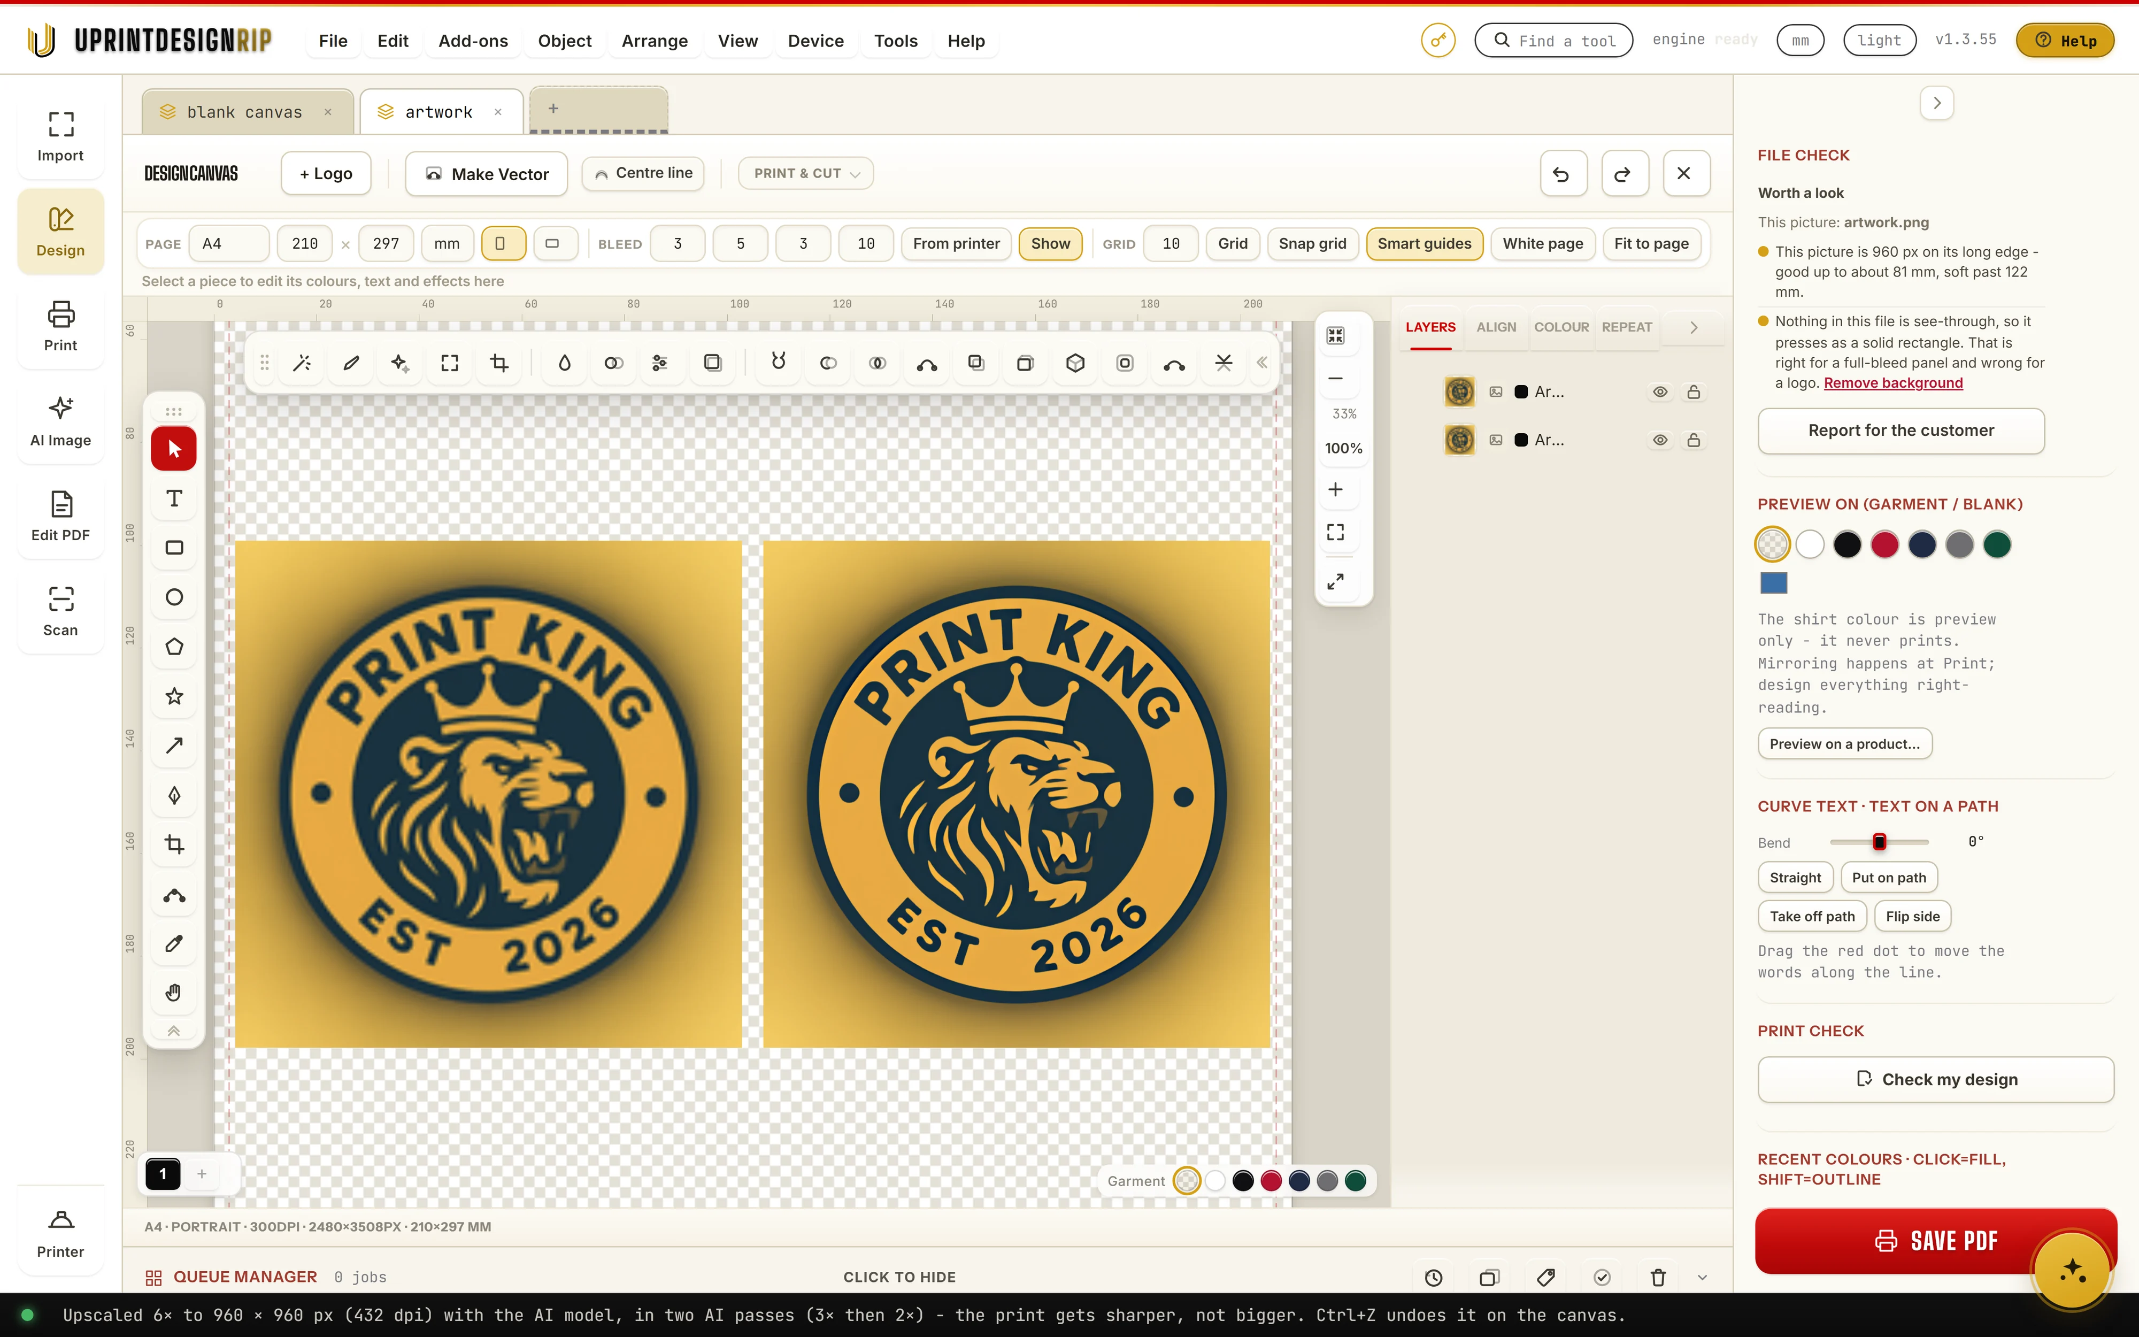The height and width of the screenshot is (1337, 2139).
Task: Open the Arrange menu
Action: click(x=654, y=41)
